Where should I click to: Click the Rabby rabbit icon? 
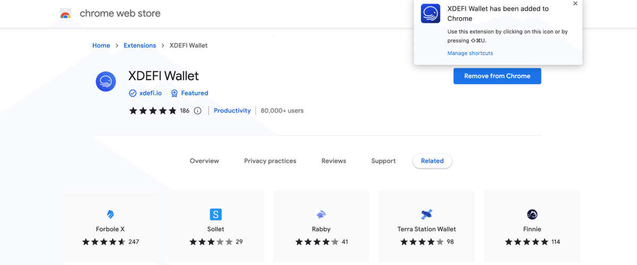(x=321, y=215)
